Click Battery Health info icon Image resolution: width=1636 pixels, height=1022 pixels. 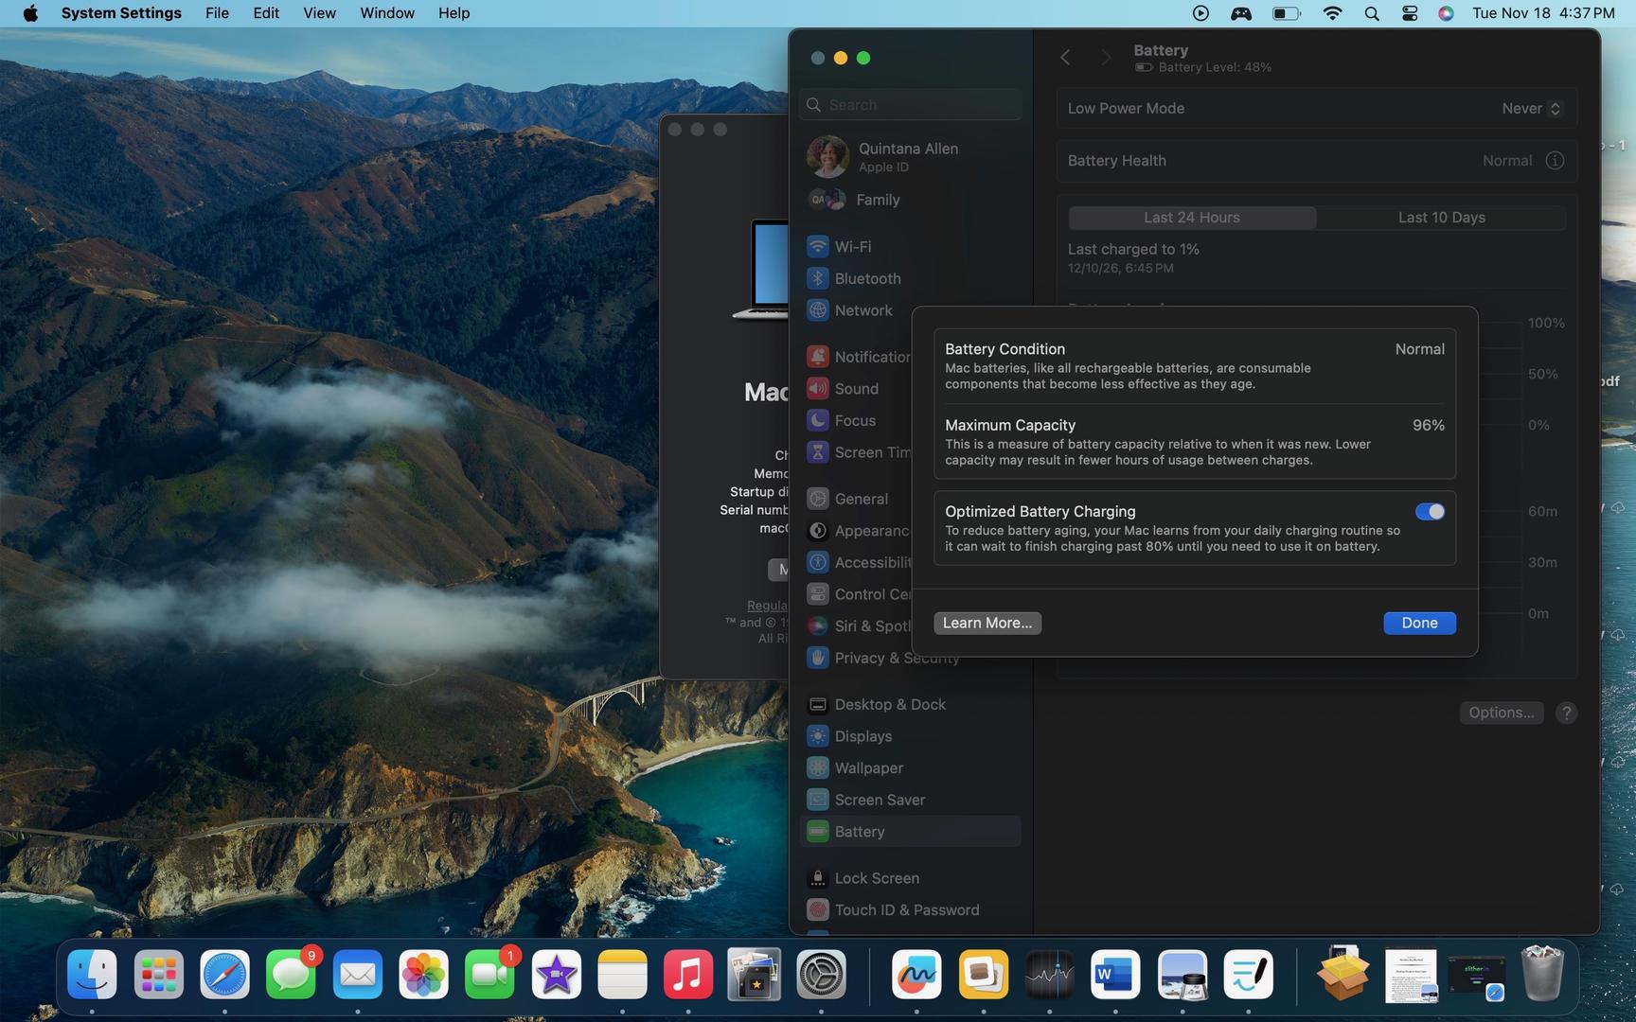coord(1554,161)
